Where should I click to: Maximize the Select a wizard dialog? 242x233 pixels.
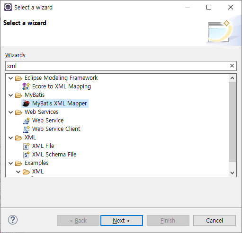[x=209, y=7]
